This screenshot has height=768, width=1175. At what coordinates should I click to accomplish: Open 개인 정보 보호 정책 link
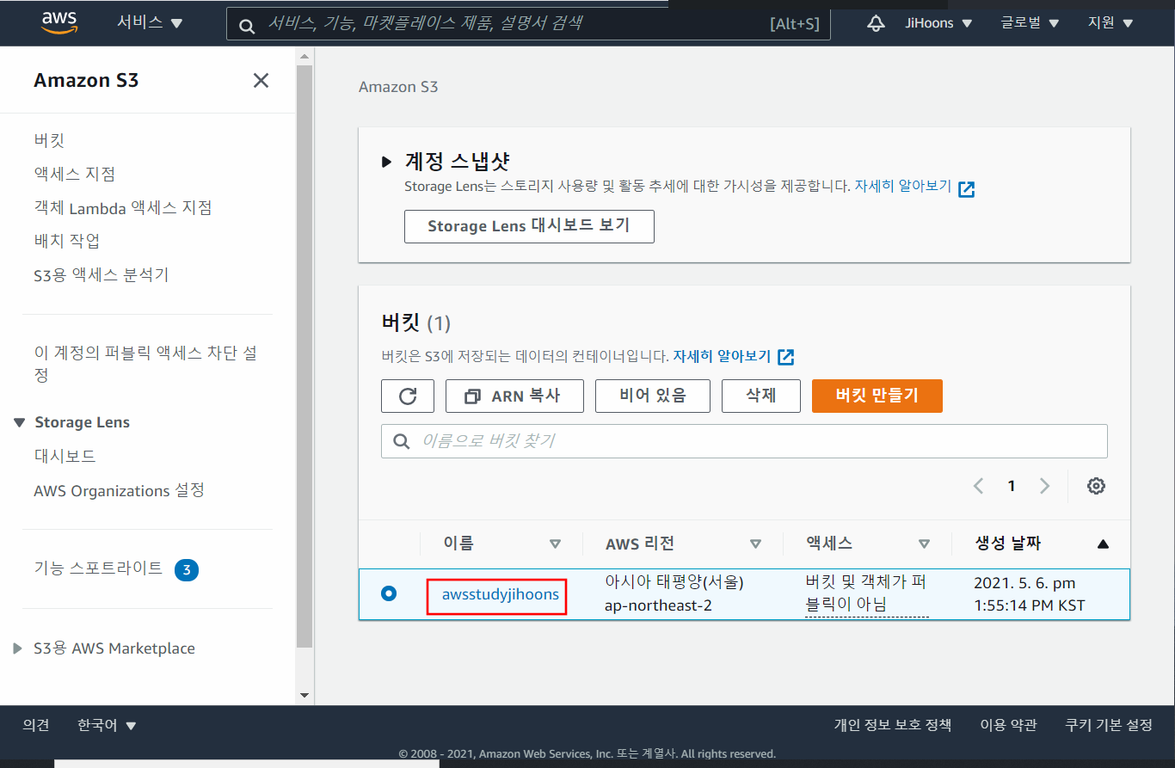893,725
